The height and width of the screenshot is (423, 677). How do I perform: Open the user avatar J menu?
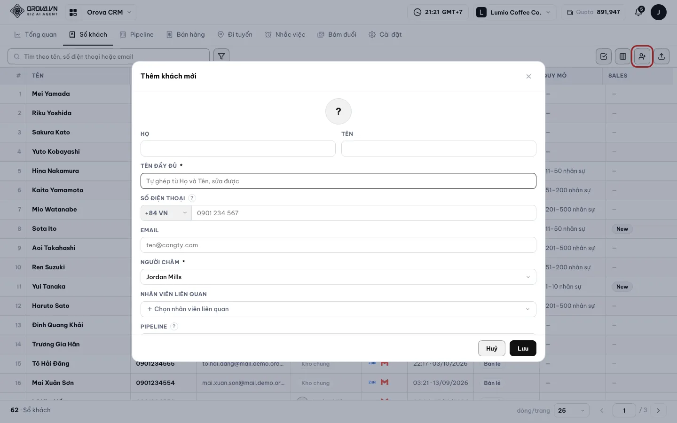[x=658, y=12]
